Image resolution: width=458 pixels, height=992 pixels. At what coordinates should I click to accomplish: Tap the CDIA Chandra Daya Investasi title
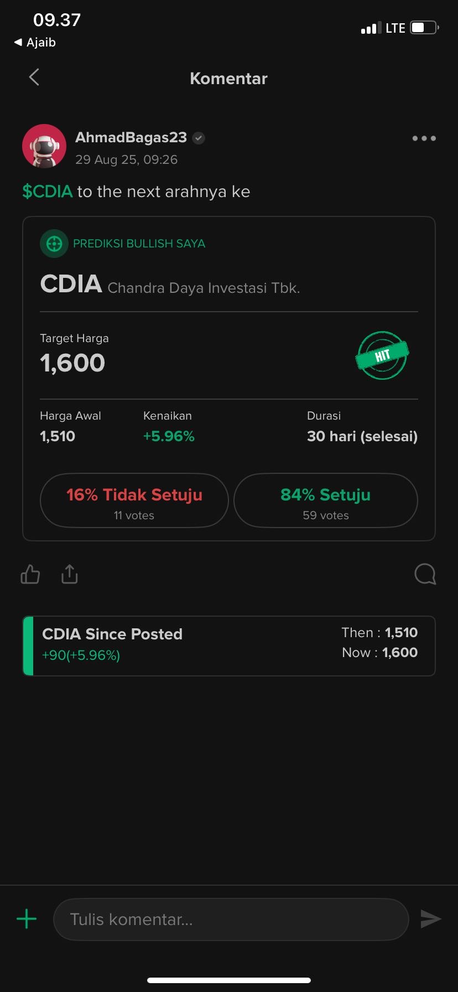170,285
